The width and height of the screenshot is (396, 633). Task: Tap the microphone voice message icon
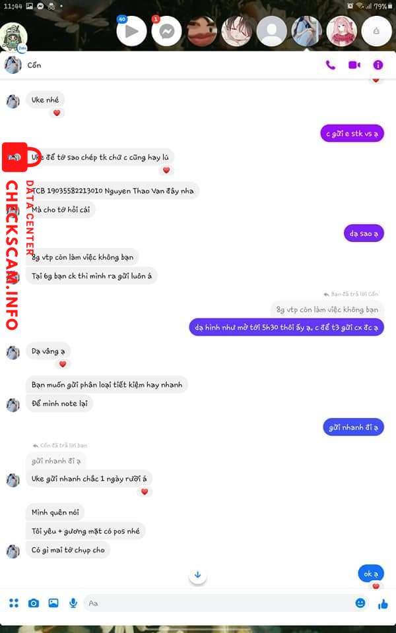click(x=73, y=603)
